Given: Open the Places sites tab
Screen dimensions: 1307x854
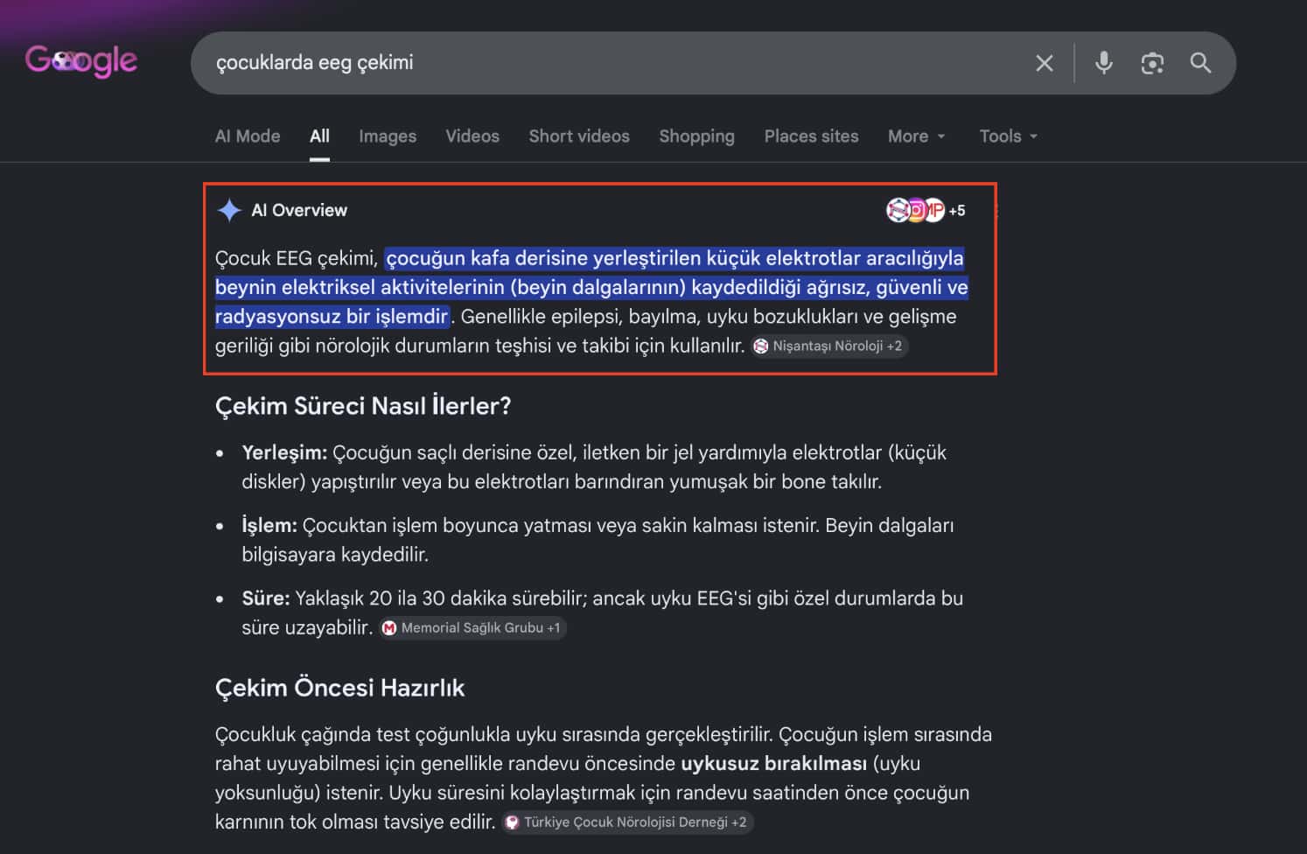Looking at the screenshot, I should (811, 136).
